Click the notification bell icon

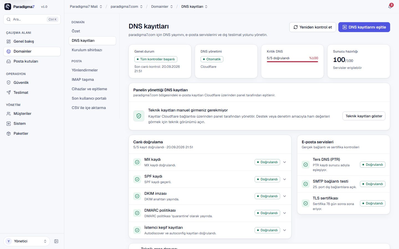coord(390,6)
